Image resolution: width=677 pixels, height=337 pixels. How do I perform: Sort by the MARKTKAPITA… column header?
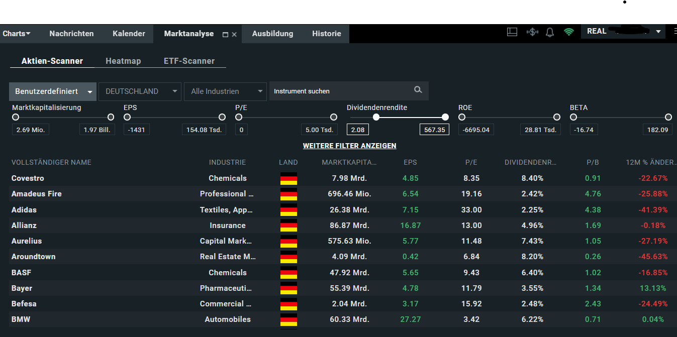click(x=349, y=162)
